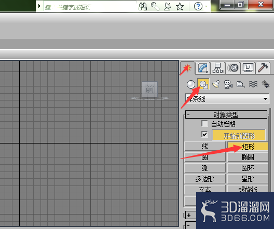
Task: Expand the rollout with plus sign
Action: [189, 215]
